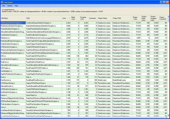The image size is (170, 119).
Task: Select MaintenanceDataSet.Designer.cs file row
Action: (84, 26)
